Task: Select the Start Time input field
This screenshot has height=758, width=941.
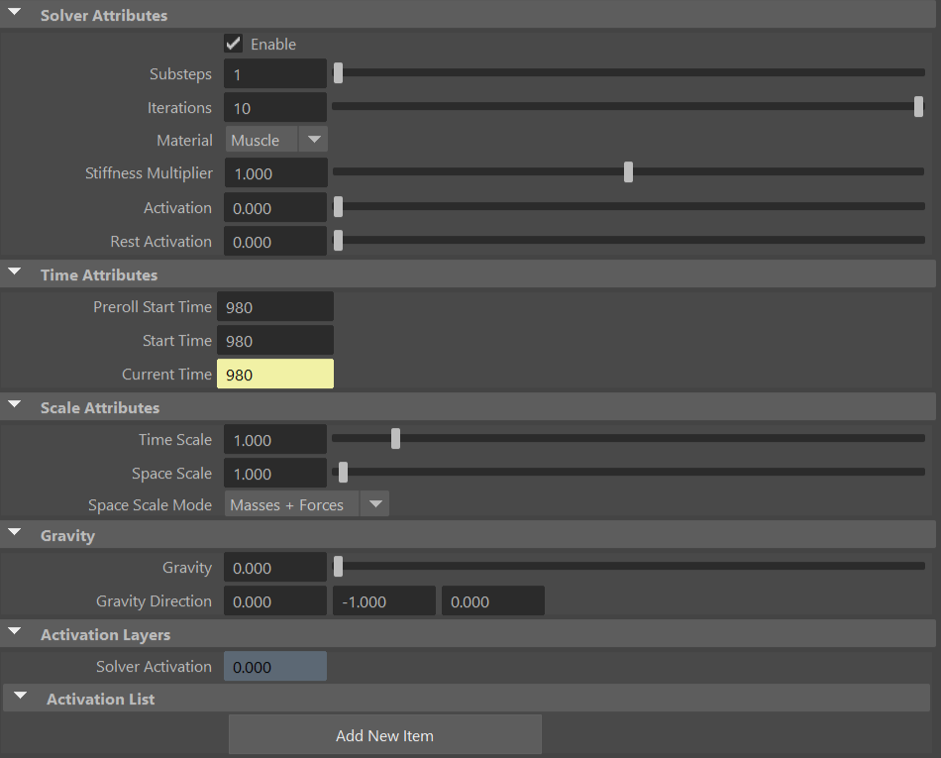Action: (x=275, y=340)
